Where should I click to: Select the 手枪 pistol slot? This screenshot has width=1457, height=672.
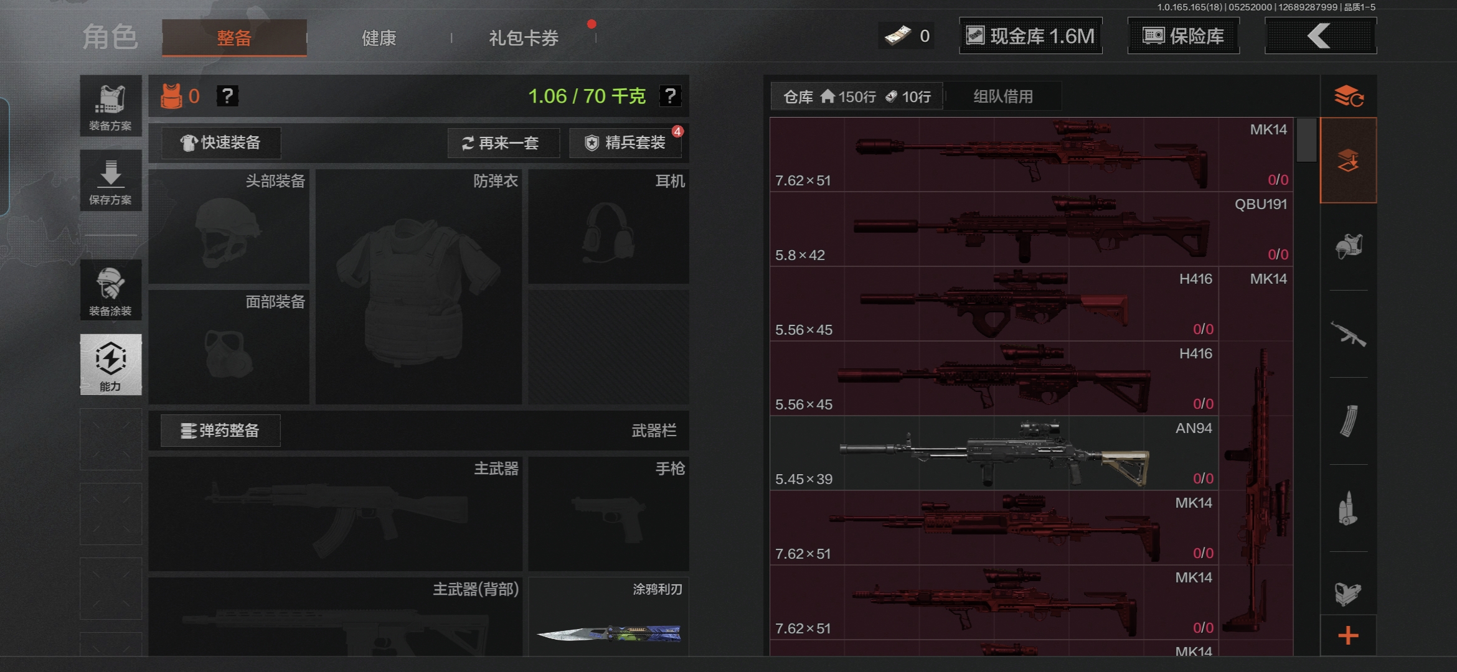coord(608,514)
